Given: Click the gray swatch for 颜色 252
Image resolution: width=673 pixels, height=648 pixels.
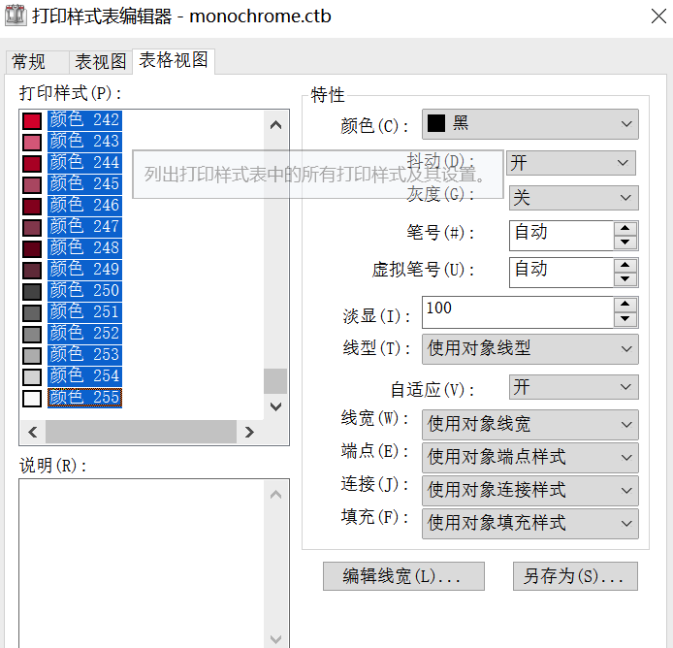Looking at the screenshot, I should (x=32, y=334).
